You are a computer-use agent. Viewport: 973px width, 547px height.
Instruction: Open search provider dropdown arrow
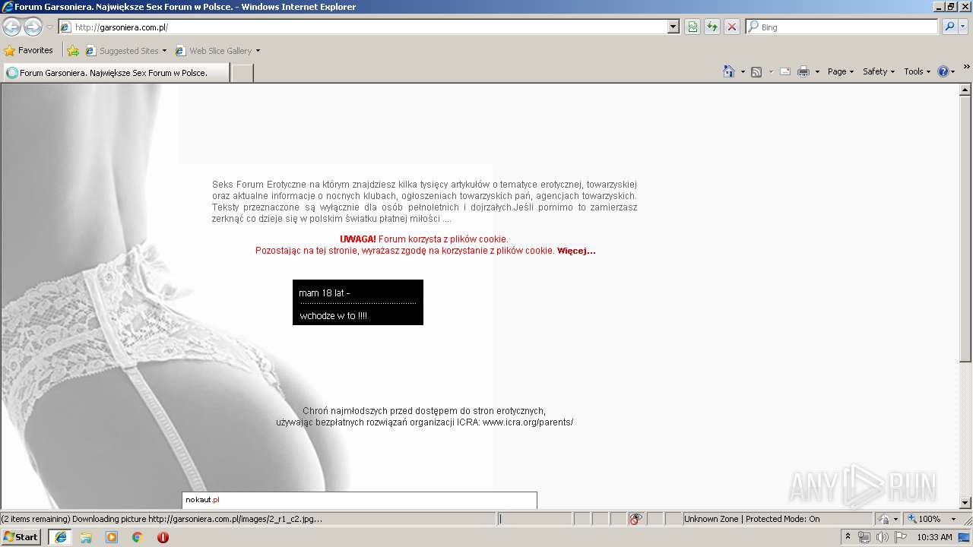(963, 27)
